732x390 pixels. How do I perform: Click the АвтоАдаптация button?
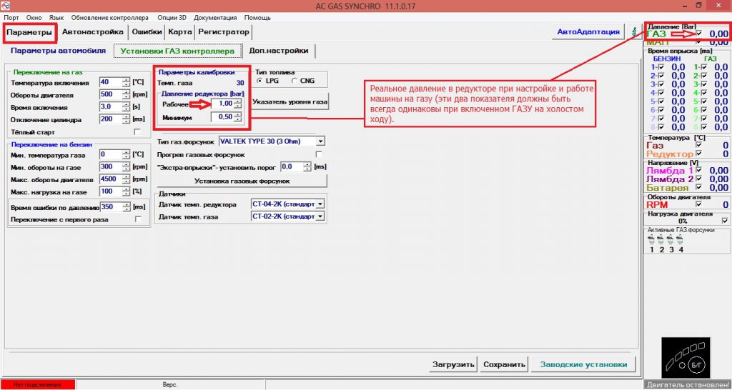[588, 32]
